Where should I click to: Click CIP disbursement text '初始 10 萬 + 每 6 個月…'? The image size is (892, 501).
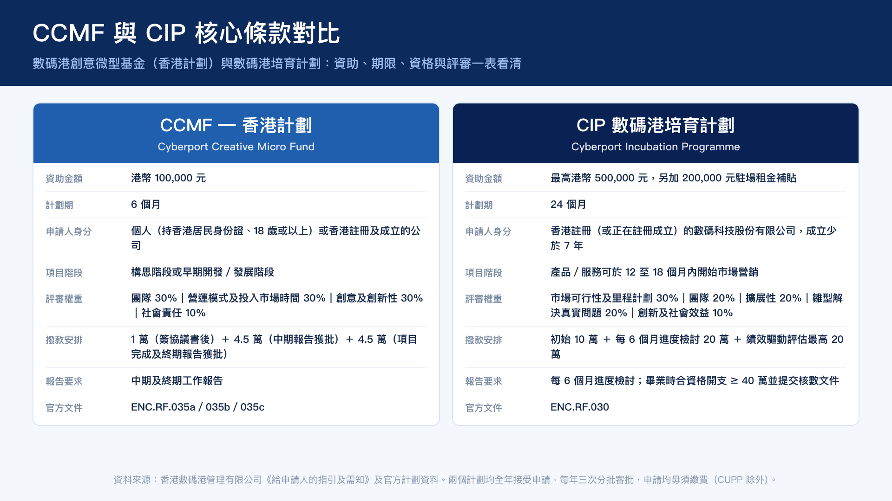(697, 347)
